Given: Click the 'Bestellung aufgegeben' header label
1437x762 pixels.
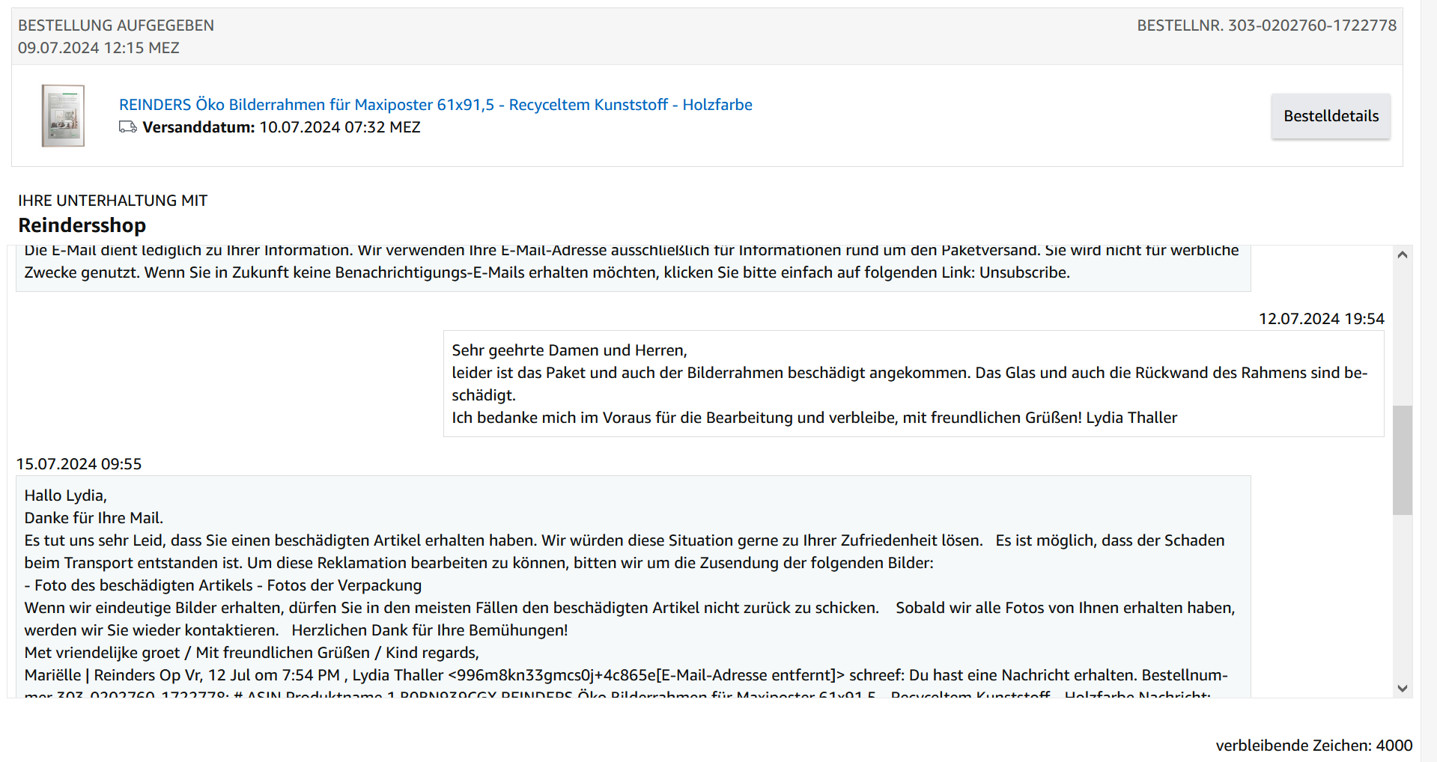Looking at the screenshot, I should [116, 25].
